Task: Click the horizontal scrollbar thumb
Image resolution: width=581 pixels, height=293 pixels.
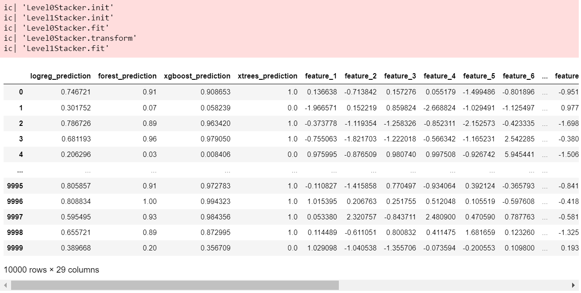Action: tap(175, 285)
